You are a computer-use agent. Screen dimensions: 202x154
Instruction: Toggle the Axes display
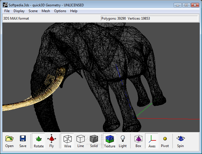[152, 141]
